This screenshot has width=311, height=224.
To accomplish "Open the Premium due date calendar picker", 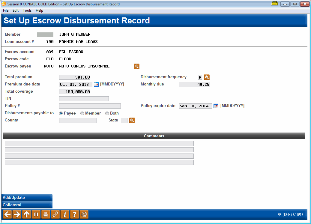I will [96, 84].
